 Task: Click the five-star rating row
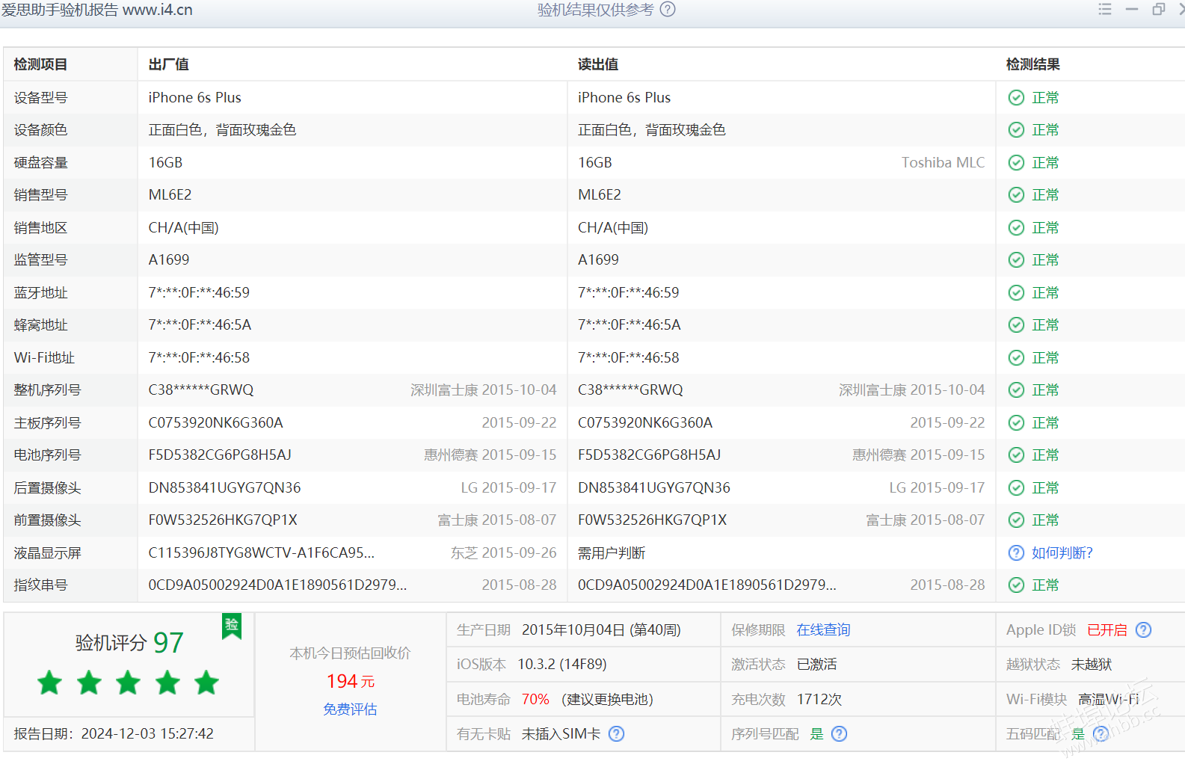[128, 683]
